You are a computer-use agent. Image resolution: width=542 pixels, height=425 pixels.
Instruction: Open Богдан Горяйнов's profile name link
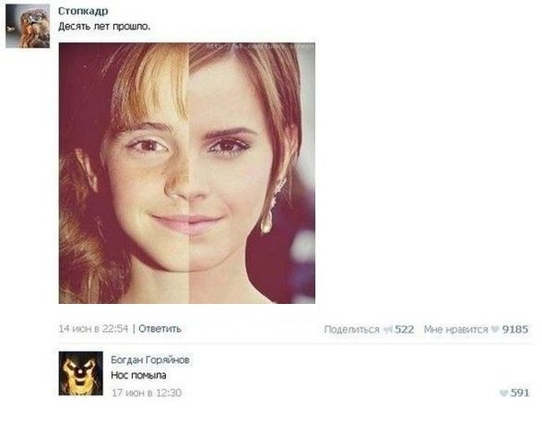click(150, 360)
